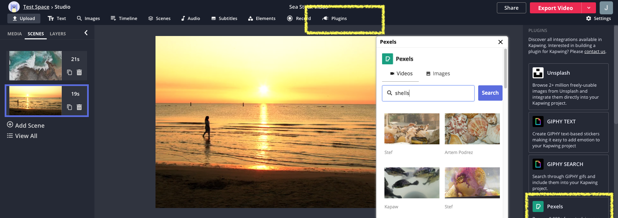The width and height of the screenshot is (618, 218).
Task: Click the Share button
Action: (x=511, y=8)
